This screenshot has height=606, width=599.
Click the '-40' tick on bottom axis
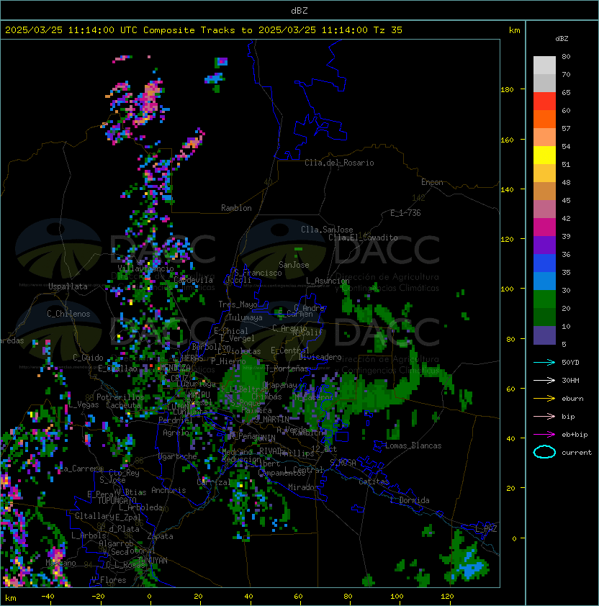pyautogui.click(x=48, y=597)
